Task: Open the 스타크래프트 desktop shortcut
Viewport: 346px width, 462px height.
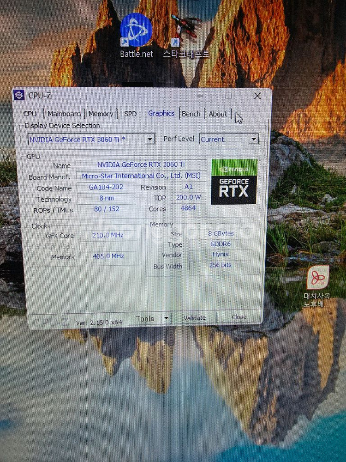Action: tap(186, 36)
